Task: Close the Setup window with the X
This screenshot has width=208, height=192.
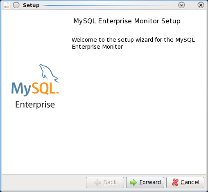Action: 201,5
